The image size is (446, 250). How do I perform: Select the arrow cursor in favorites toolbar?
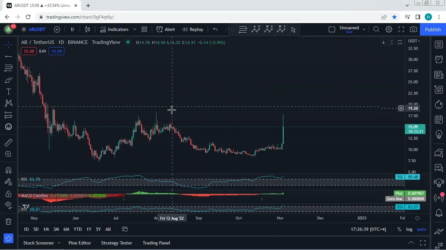point(293,30)
